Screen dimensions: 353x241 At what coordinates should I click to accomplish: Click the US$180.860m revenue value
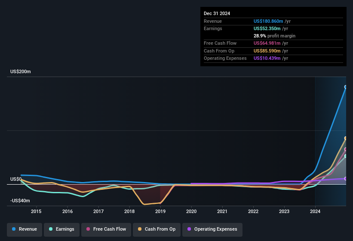(268, 21)
